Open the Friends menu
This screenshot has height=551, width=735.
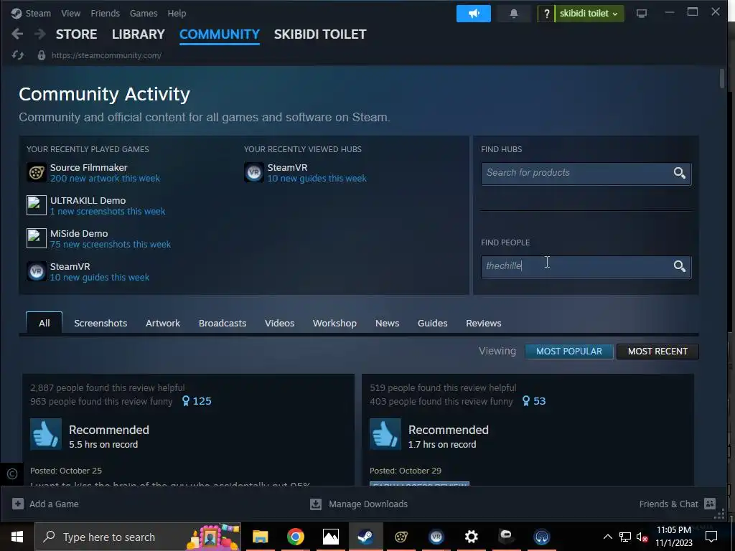105,14
